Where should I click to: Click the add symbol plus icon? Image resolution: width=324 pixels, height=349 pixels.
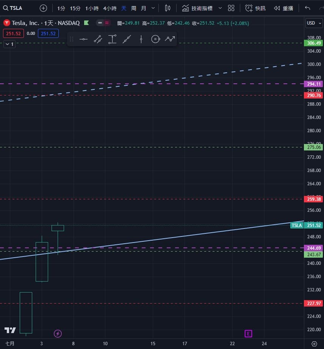coord(44,8)
